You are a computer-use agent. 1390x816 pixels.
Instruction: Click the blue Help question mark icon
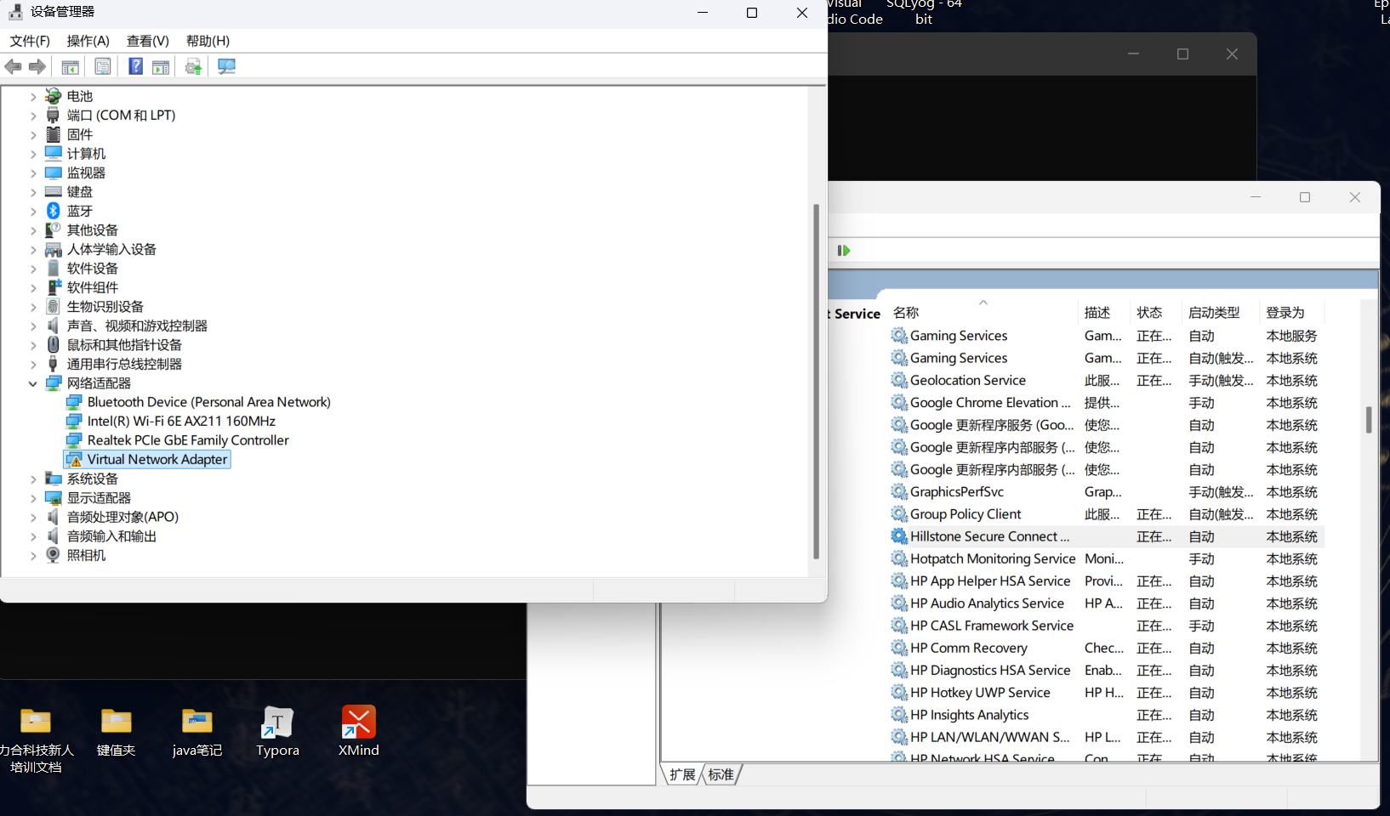(x=135, y=66)
